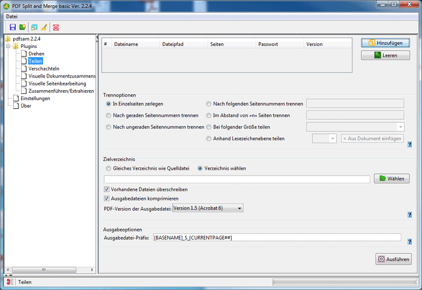Click the progress bar in status bar
Screen dimensions: 422x290
click(344, 282)
